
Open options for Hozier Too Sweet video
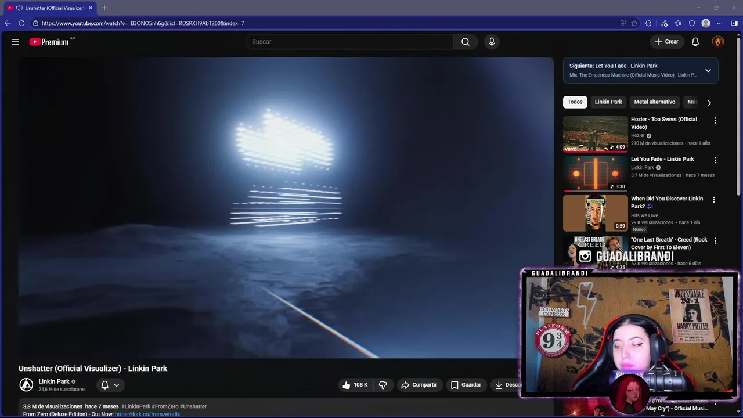point(715,120)
